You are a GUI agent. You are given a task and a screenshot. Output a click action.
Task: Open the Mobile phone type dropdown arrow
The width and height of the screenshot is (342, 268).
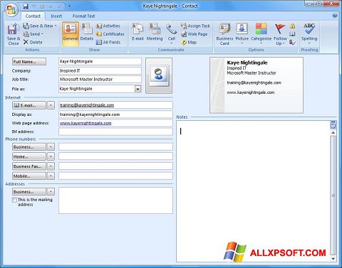[x=51, y=176]
